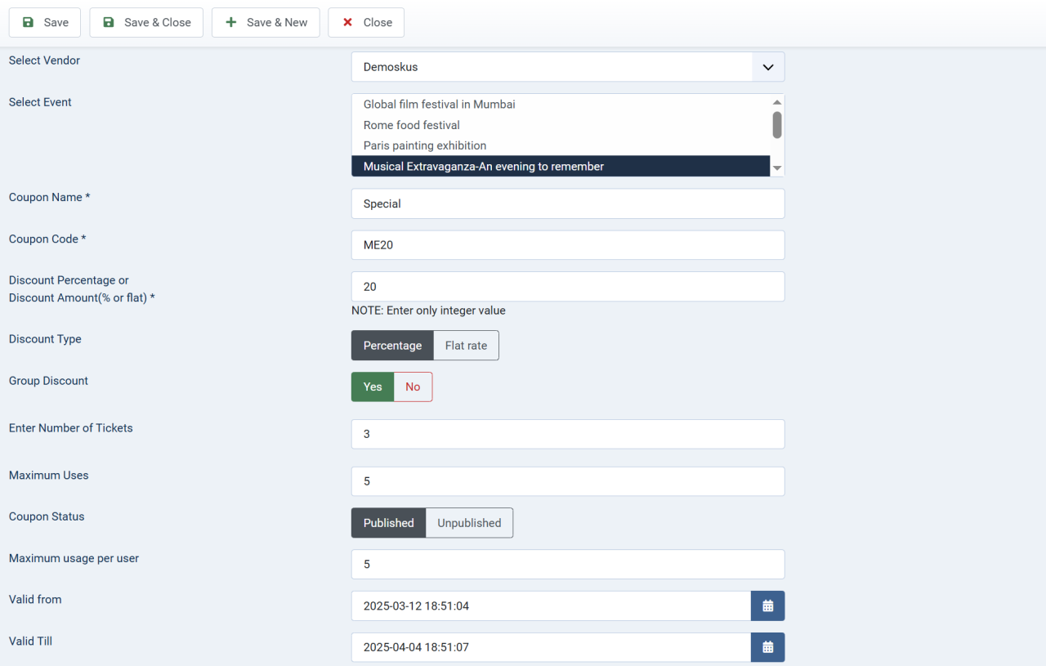This screenshot has width=1046, height=666.
Task: Select Rome food festival event
Action: click(x=412, y=125)
